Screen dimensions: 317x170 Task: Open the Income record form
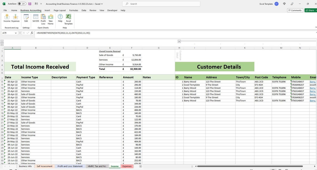click(7, 18)
